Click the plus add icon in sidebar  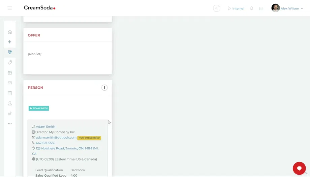click(10, 42)
